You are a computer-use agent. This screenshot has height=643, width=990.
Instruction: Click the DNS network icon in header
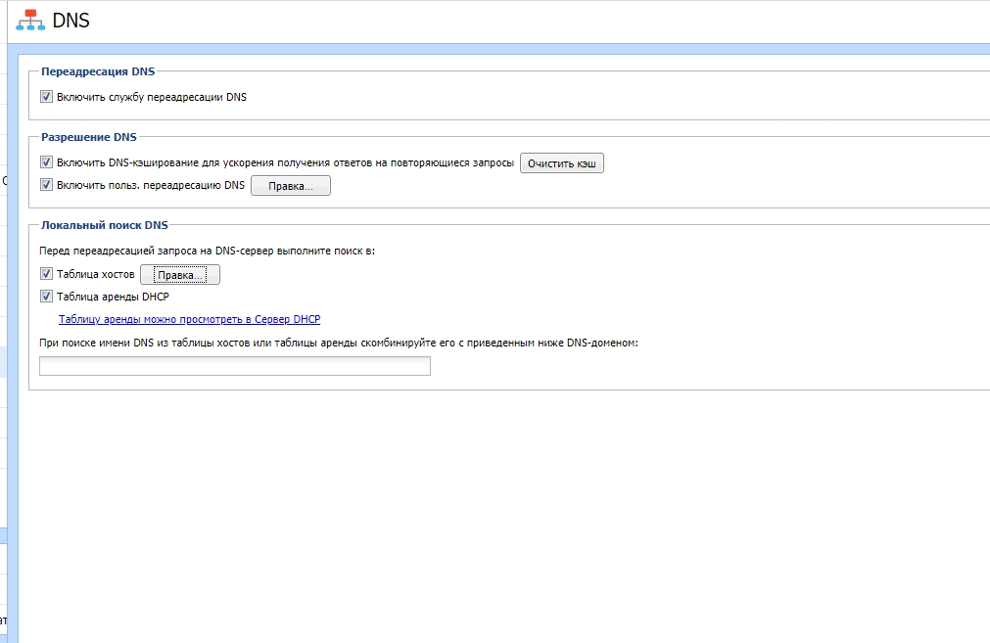(x=30, y=20)
